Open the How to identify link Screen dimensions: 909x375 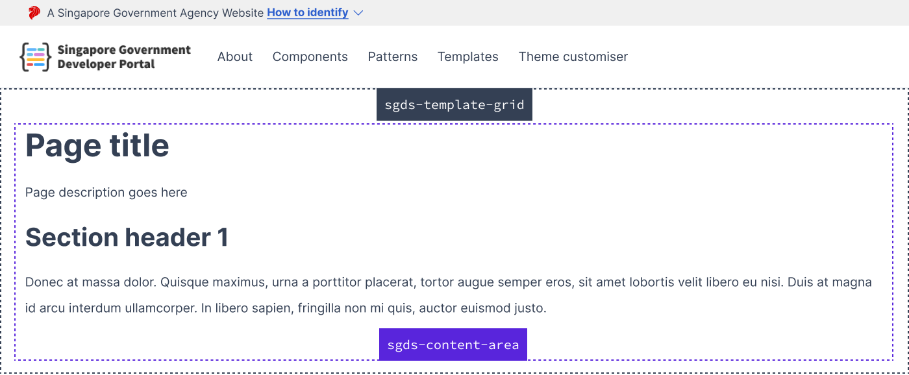[x=308, y=13]
